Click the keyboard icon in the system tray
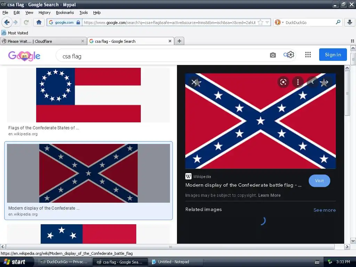The height and width of the screenshot is (267, 356). click(x=317, y=262)
